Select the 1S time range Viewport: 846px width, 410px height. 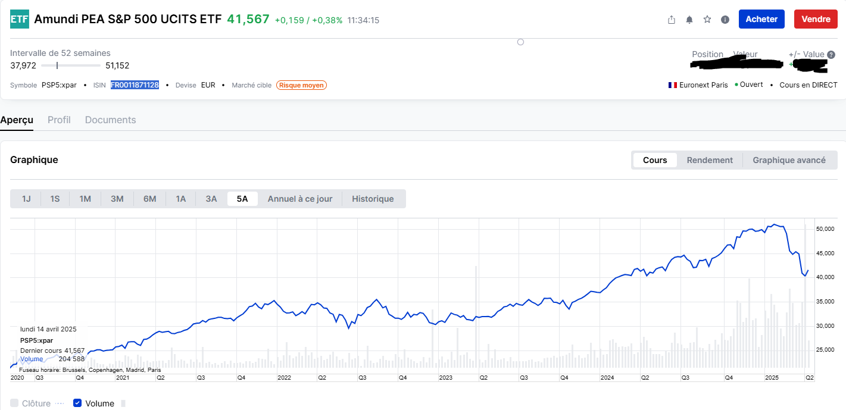pyautogui.click(x=55, y=199)
